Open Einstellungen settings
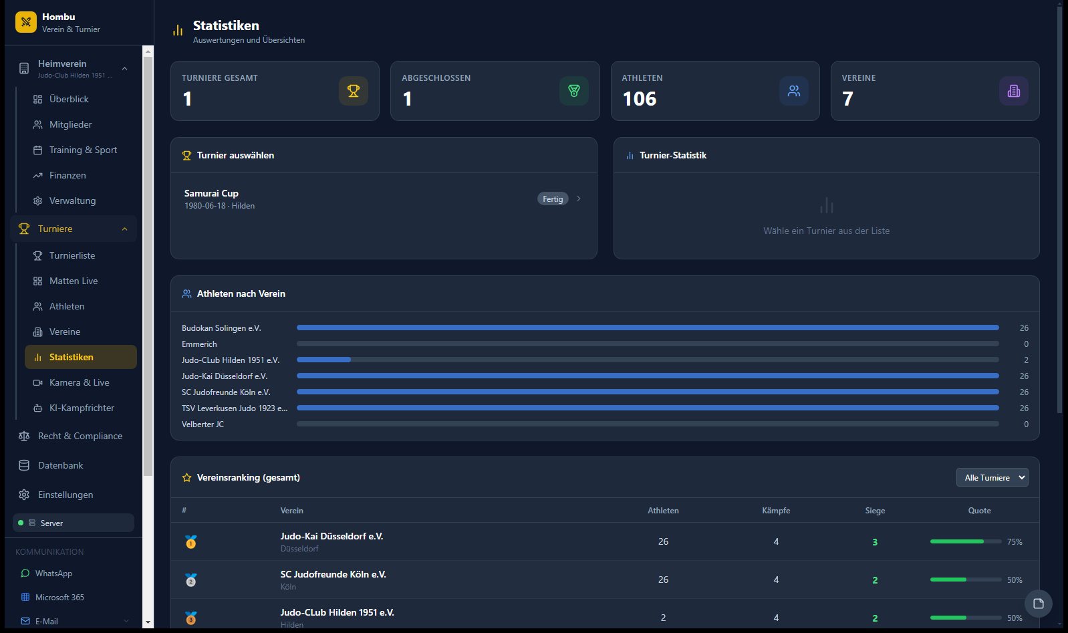This screenshot has height=633, width=1068. (x=74, y=495)
